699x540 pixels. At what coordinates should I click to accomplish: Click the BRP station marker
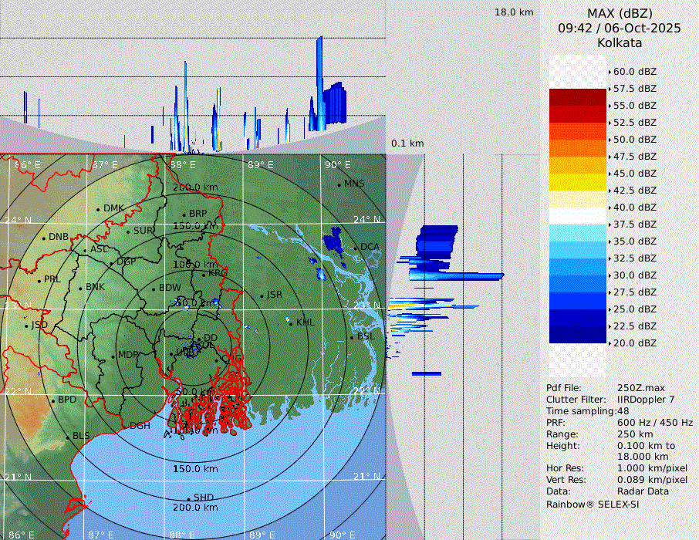[x=184, y=214]
